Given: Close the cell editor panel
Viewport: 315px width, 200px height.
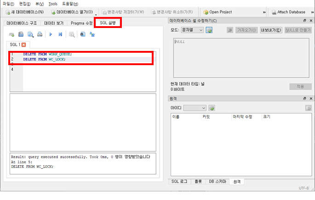Looking at the screenshot, I should (311, 21).
